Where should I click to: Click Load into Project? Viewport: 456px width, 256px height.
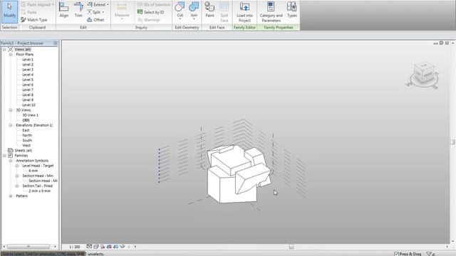click(x=244, y=12)
